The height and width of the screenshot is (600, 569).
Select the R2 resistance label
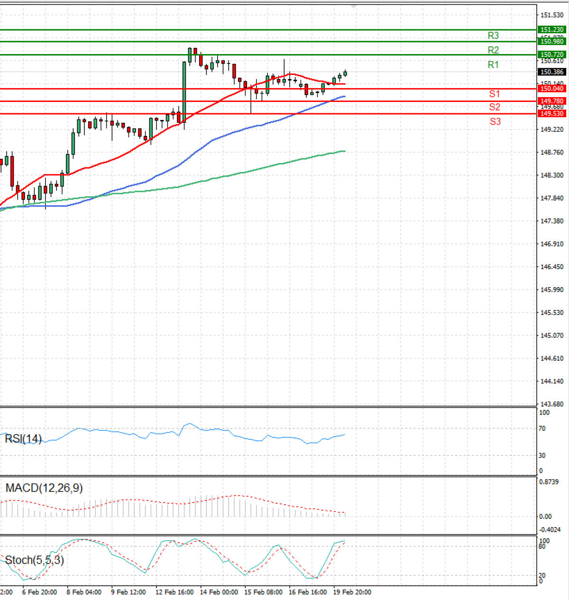pyautogui.click(x=493, y=50)
